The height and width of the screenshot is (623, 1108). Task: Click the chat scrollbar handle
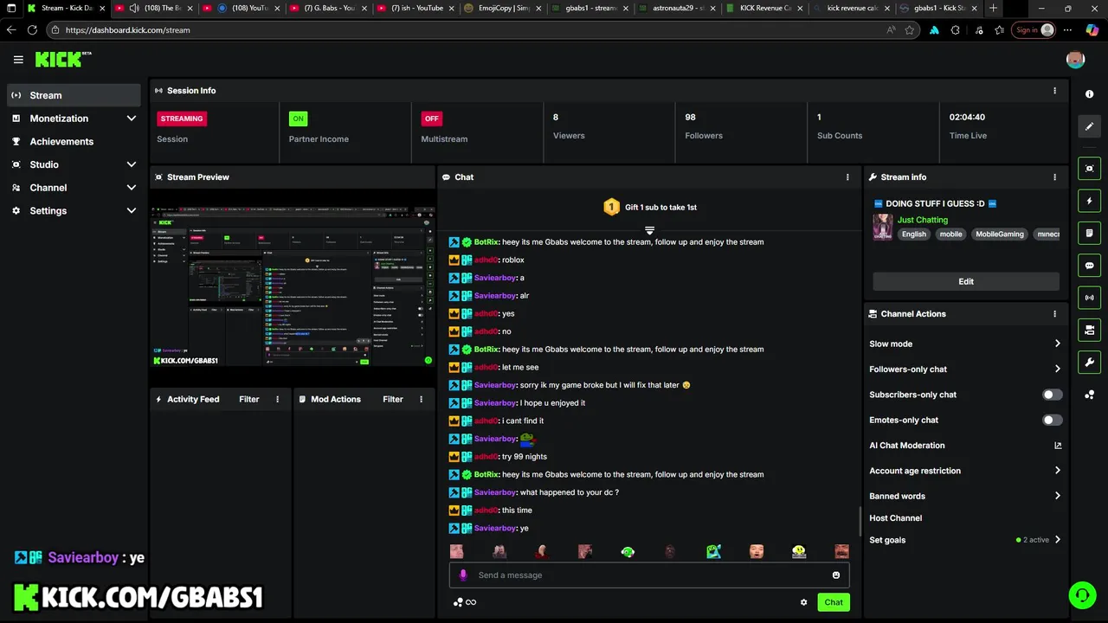coord(860,522)
